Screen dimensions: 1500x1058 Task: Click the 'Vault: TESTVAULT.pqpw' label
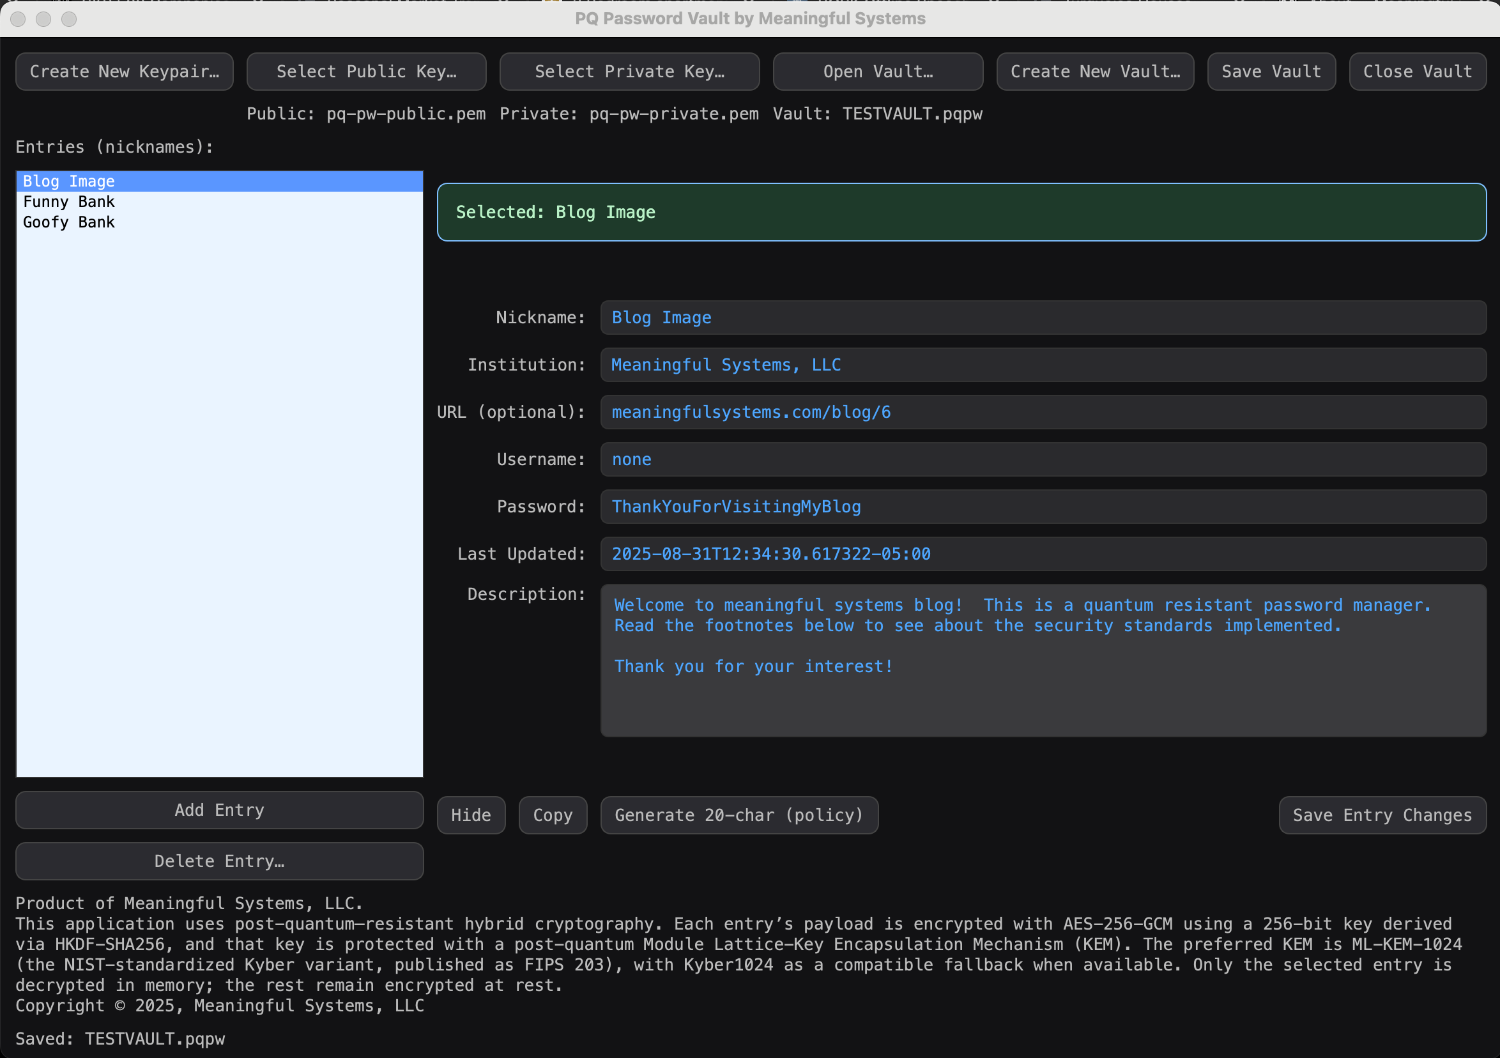click(x=877, y=114)
